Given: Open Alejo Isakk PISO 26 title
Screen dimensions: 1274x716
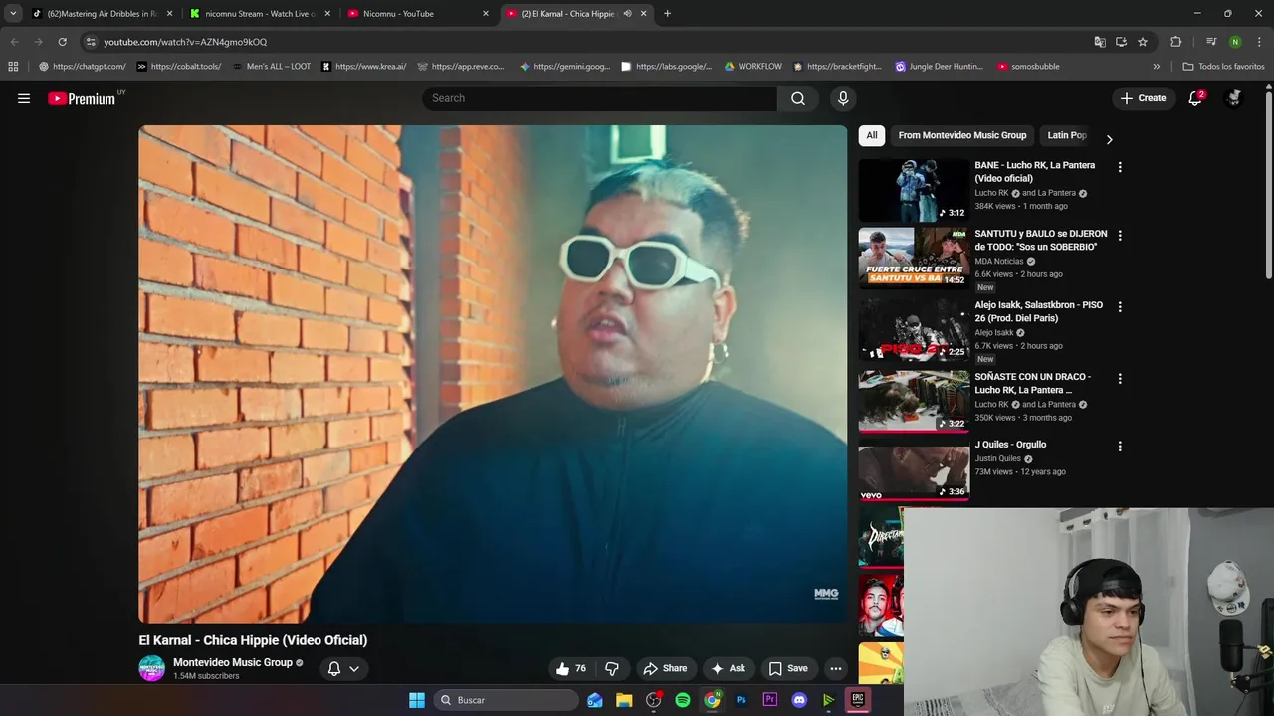Looking at the screenshot, I should tap(1039, 311).
